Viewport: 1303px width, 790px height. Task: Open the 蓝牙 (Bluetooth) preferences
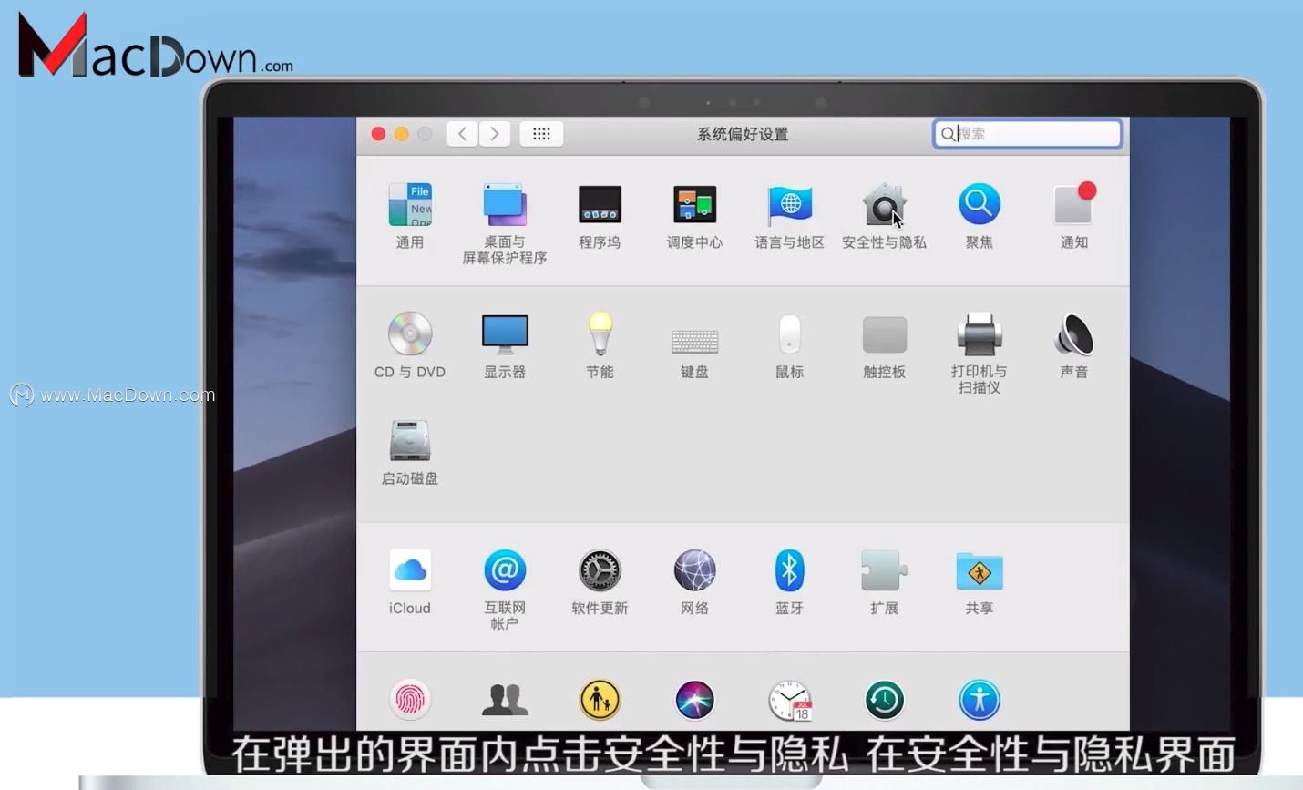click(789, 570)
